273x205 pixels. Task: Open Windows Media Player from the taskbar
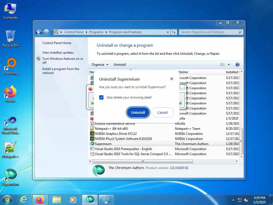click(x=73, y=200)
